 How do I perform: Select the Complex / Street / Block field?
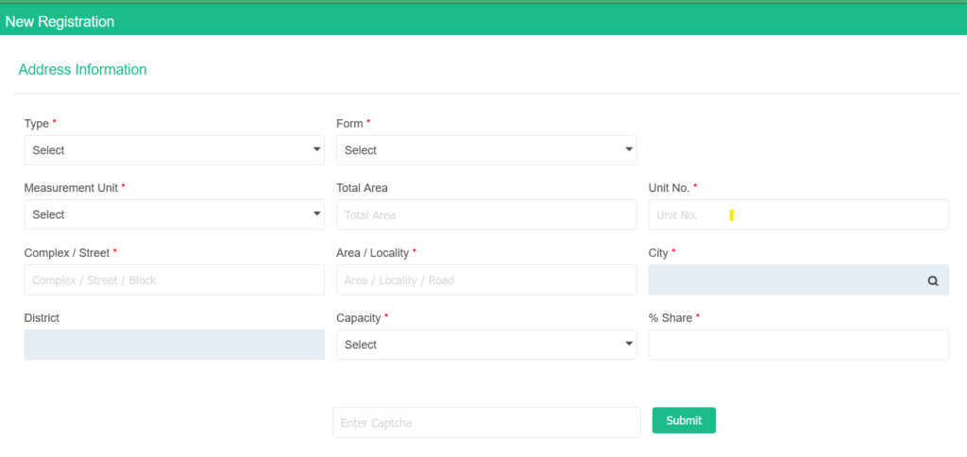[x=174, y=280]
